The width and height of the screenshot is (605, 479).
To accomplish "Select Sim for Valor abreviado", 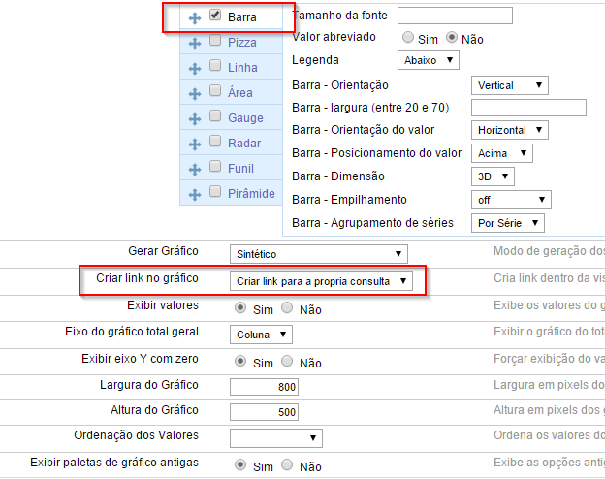I will pyautogui.click(x=408, y=38).
